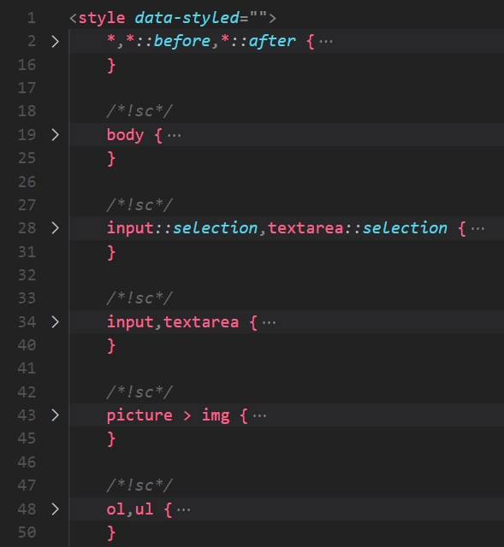504x547 pixels.
Task: Click the fold ellipsis after textarea::selection {
Action: pyautogui.click(x=477, y=229)
